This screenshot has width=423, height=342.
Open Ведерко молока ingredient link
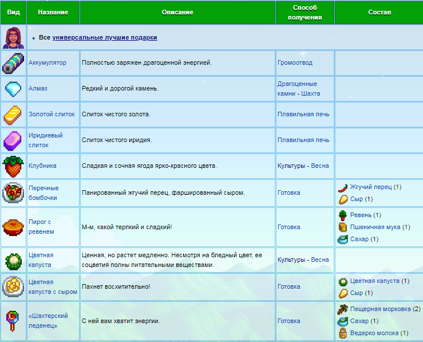click(374, 333)
